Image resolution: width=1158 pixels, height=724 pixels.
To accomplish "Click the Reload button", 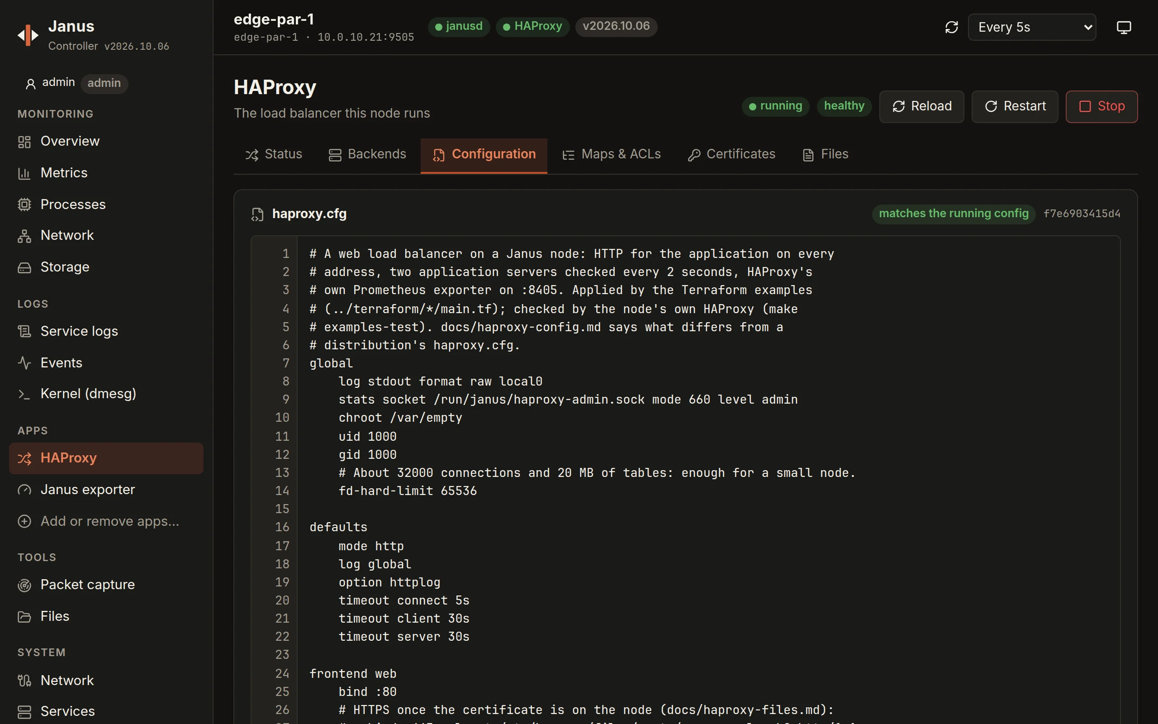I will (x=921, y=107).
